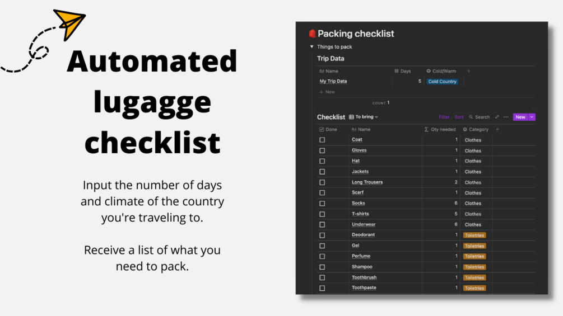Collapse the Things to pack toggle
Screen dimensions: 563x316
(312, 47)
